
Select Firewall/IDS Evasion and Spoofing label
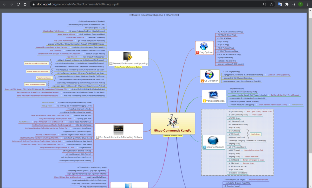pos(130,64)
